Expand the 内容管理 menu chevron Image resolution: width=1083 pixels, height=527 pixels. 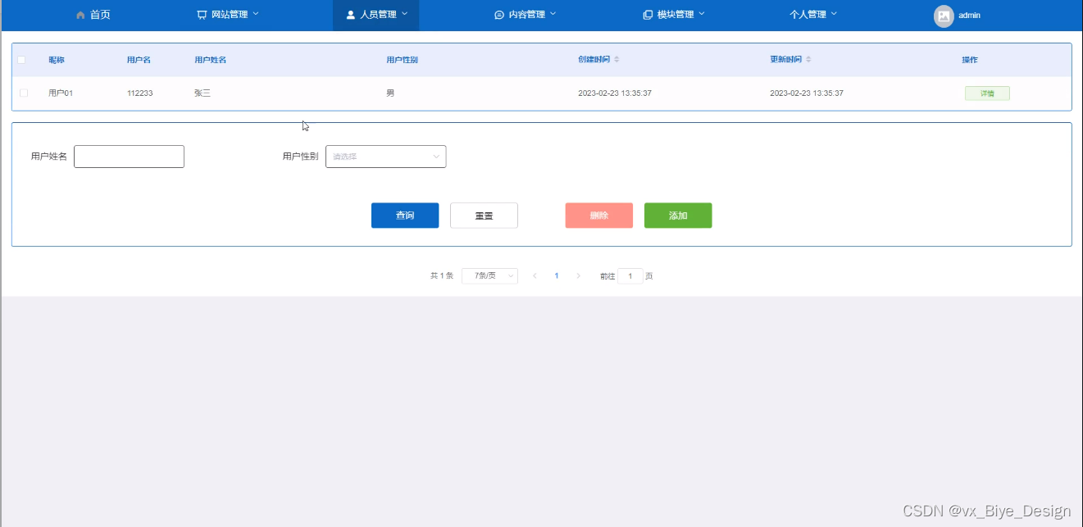pos(553,14)
